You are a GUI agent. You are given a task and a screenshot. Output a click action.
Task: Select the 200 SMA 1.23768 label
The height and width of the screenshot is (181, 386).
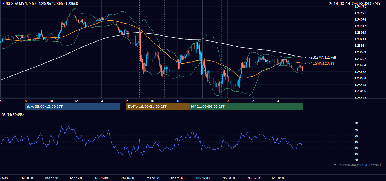tap(320, 57)
